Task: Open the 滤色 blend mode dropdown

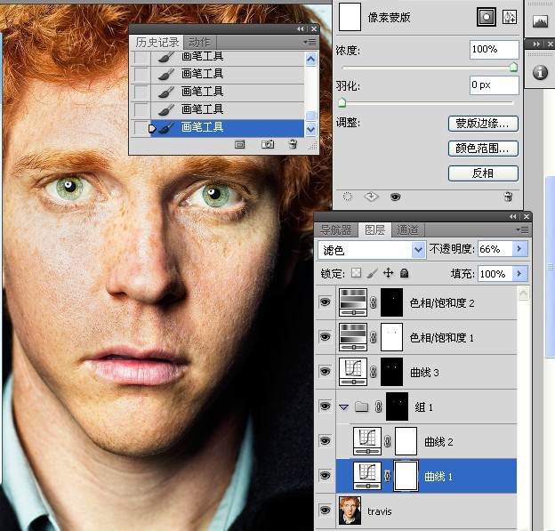Action: pos(418,250)
